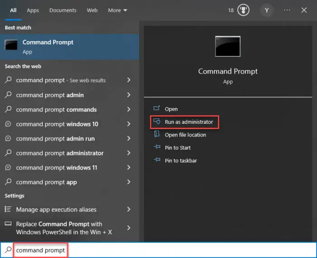Select the Web search tab
This screenshot has height=258, width=317.
(x=92, y=10)
